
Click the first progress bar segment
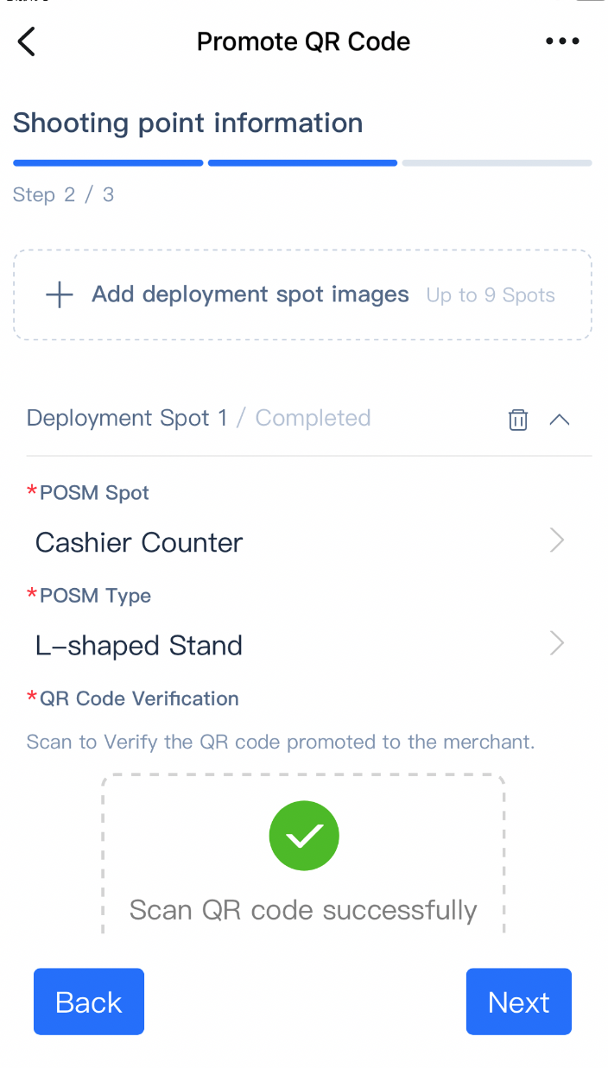[108, 162]
